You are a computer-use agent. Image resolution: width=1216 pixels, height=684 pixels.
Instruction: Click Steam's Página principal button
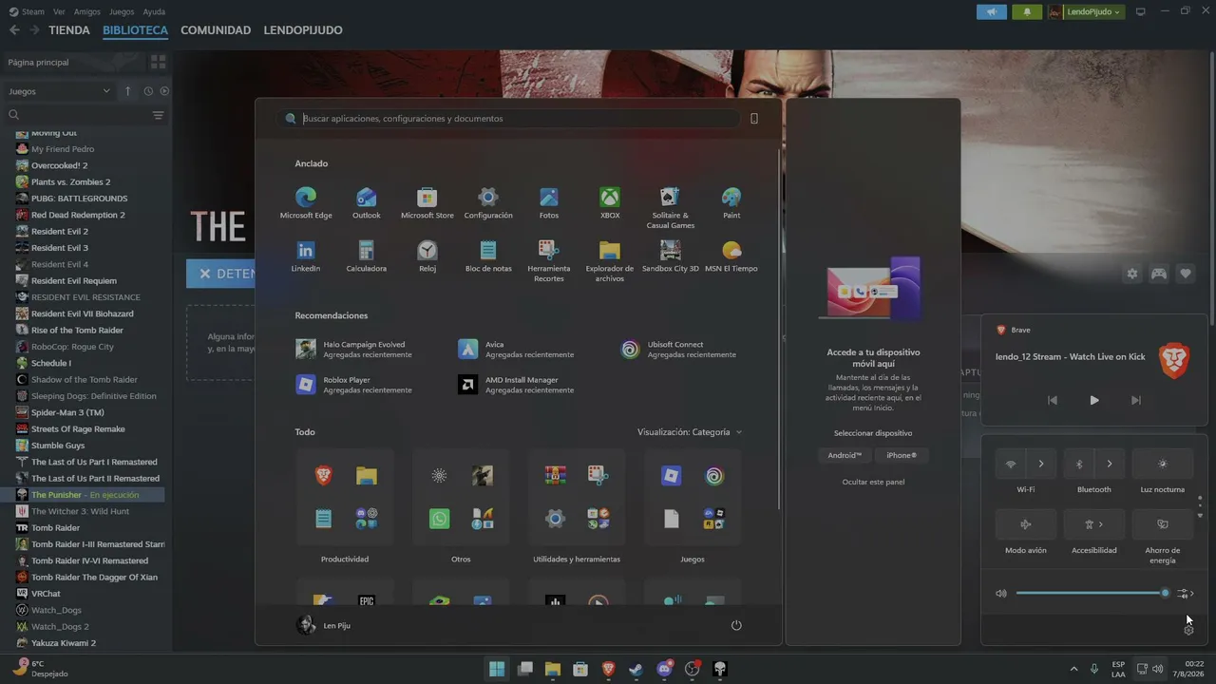[73, 62]
